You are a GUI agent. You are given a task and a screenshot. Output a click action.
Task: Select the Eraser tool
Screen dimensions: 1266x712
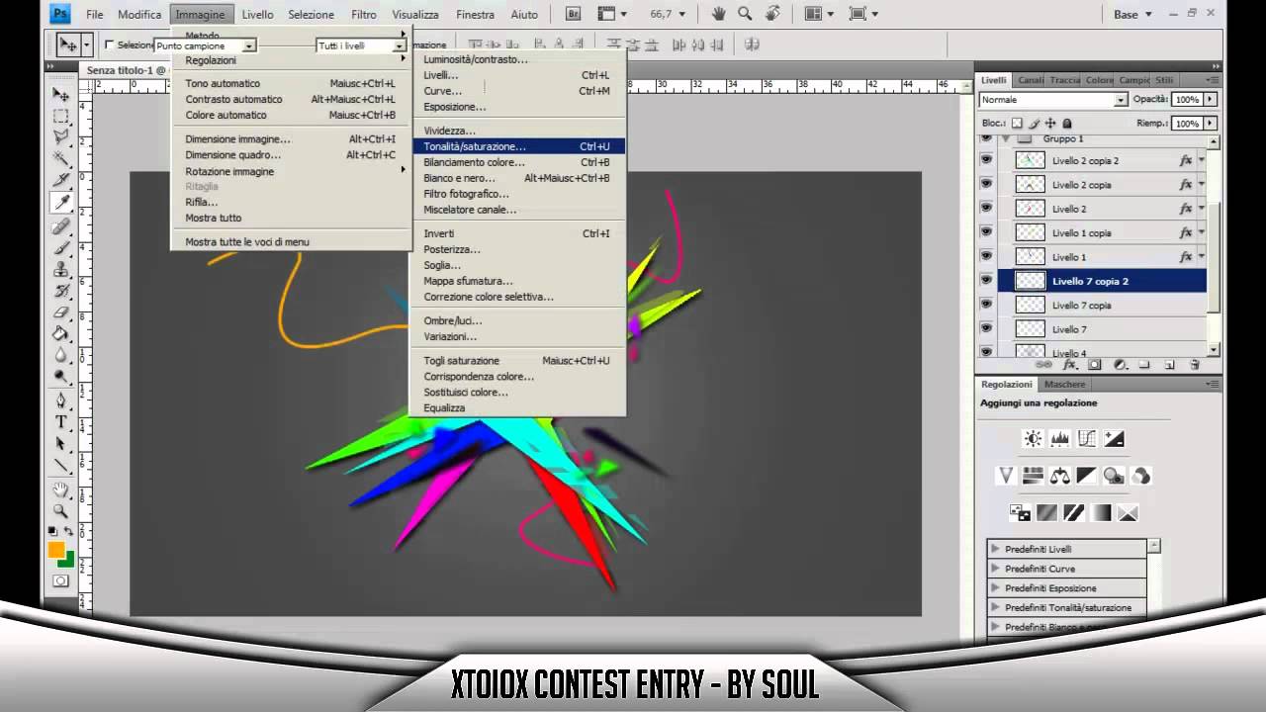tap(61, 311)
